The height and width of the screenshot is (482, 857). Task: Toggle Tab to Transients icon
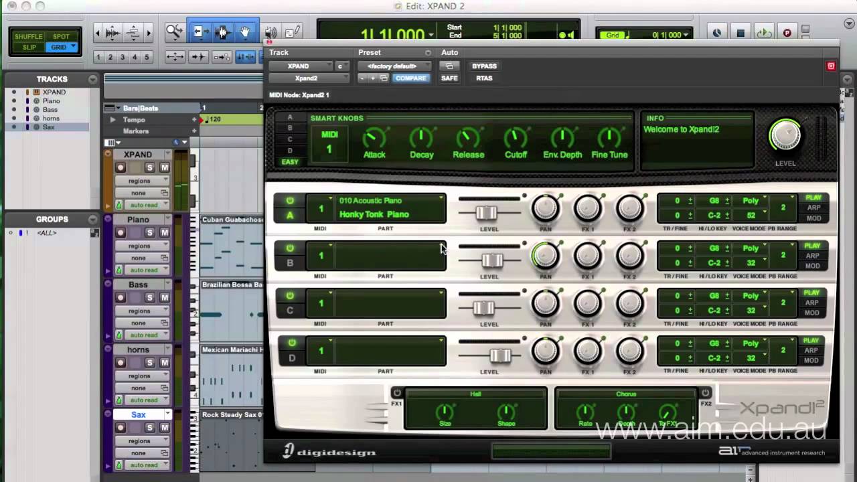(x=198, y=57)
